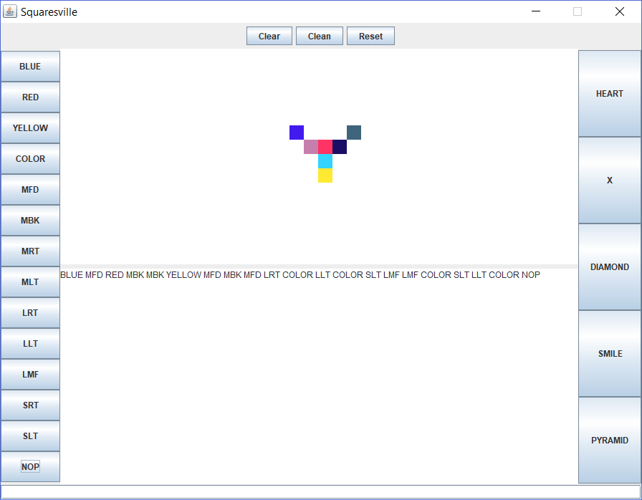Add the COLOR command
This screenshot has width=642, height=500.
[x=30, y=159]
